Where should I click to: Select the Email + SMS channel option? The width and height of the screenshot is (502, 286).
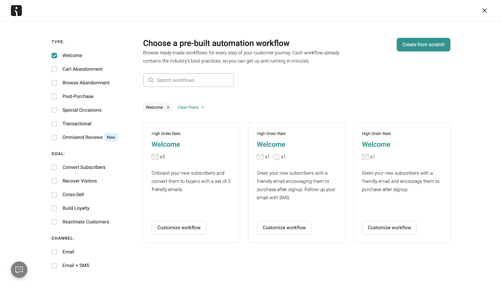pos(54,265)
